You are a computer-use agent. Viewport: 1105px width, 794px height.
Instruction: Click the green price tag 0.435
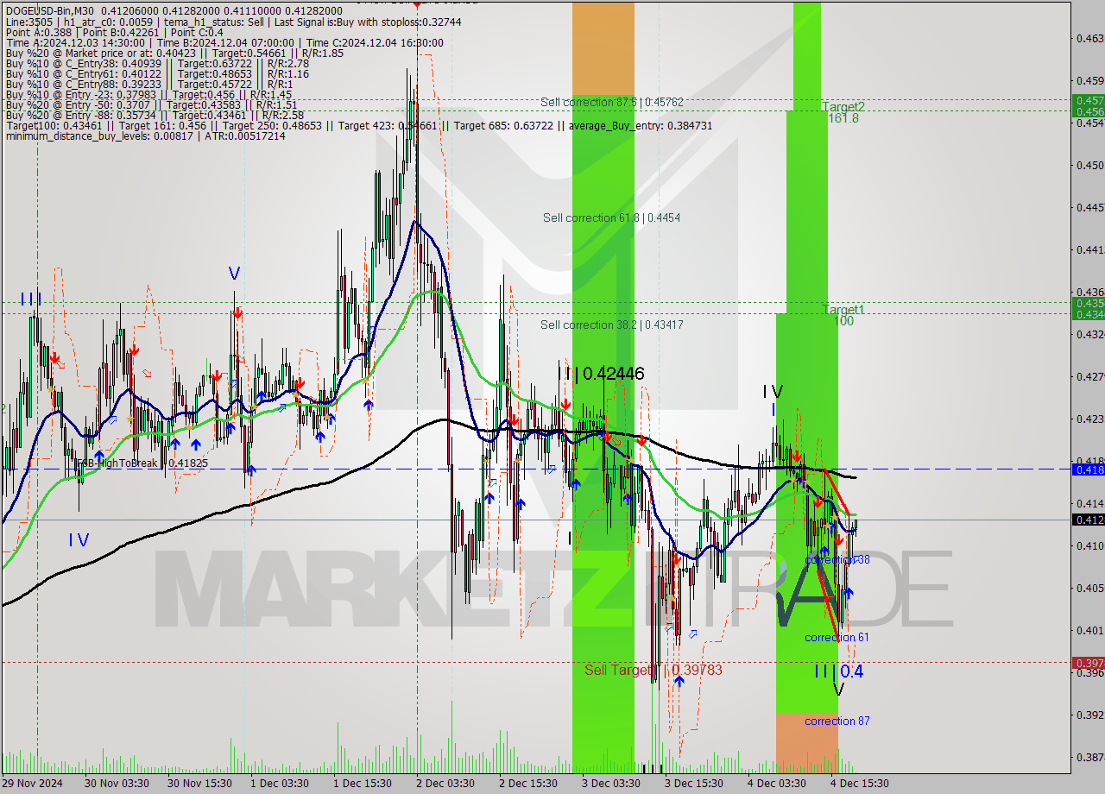pyautogui.click(x=1088, y=303)
